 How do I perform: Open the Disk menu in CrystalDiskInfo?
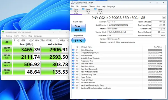coord(98,6)
